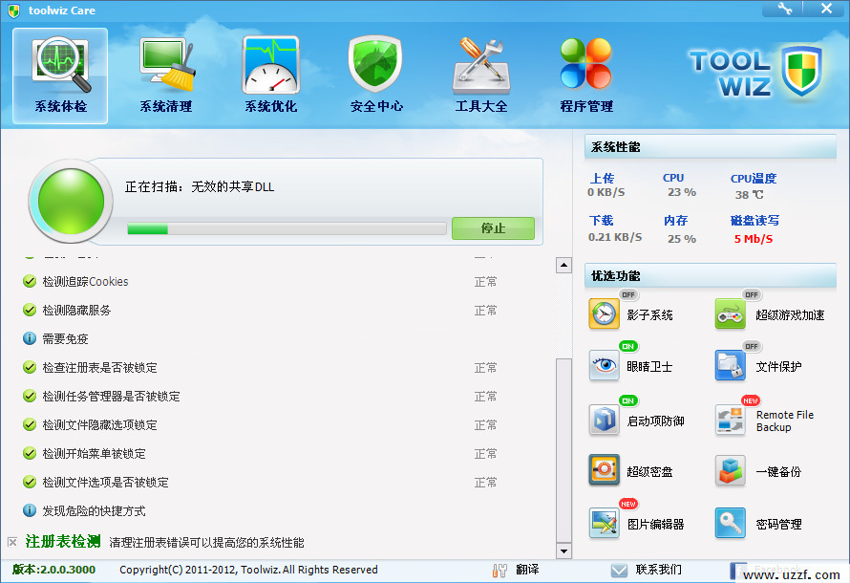Click the 系统性能 panel header

click(711, 146)
